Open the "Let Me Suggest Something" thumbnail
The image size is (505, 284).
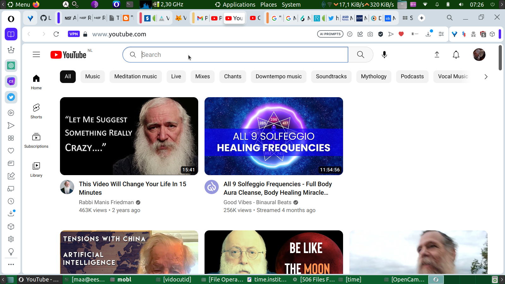[x=129, y=136]
